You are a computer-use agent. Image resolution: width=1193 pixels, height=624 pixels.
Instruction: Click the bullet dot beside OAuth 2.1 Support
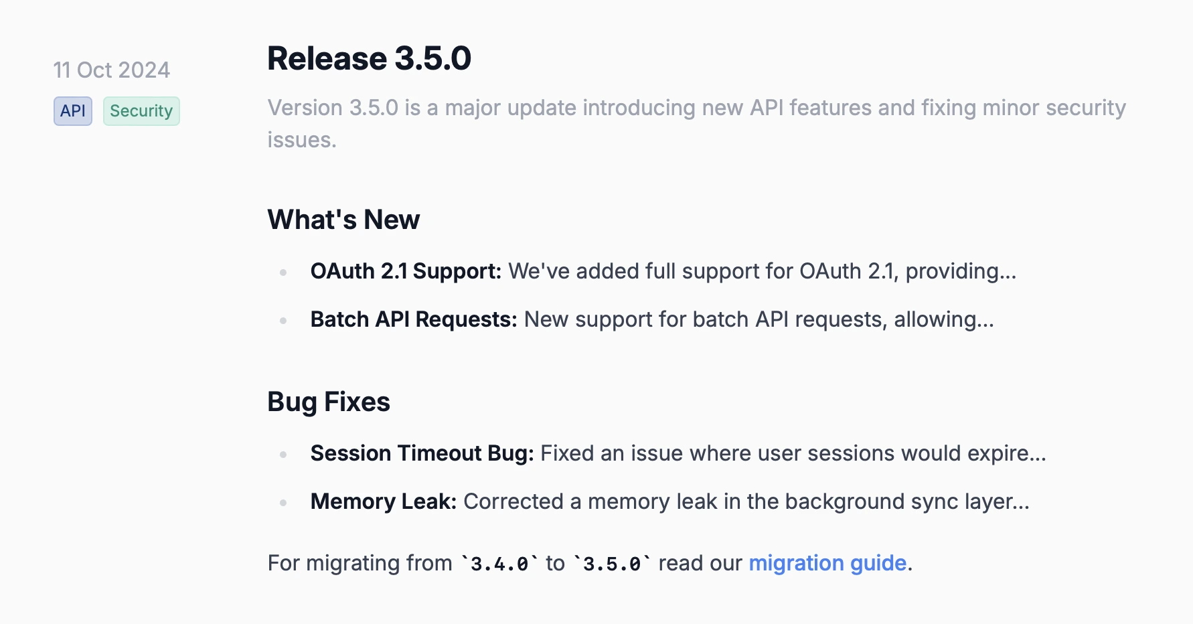click(284, 271)
